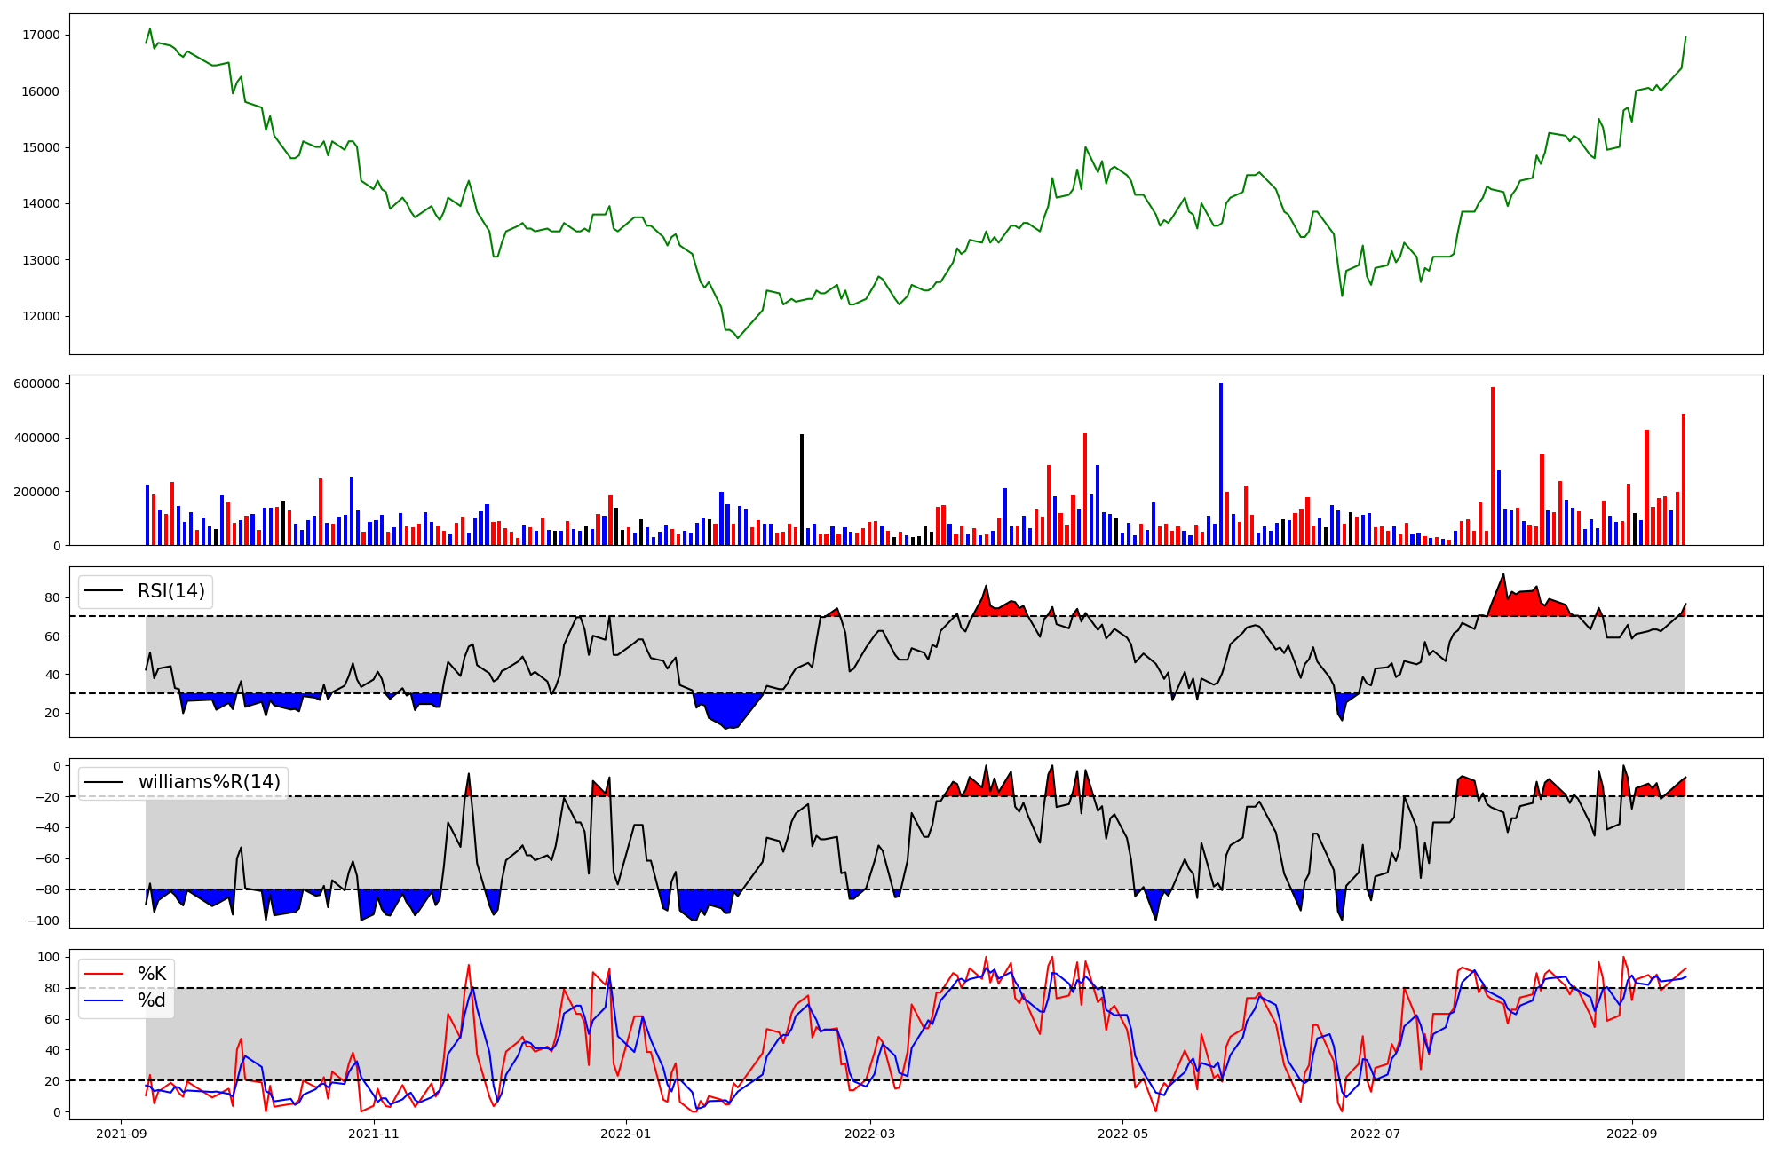Click the lowest point of green price line
This screenshot has width=1776, height=1154.
tap(737, 337)
